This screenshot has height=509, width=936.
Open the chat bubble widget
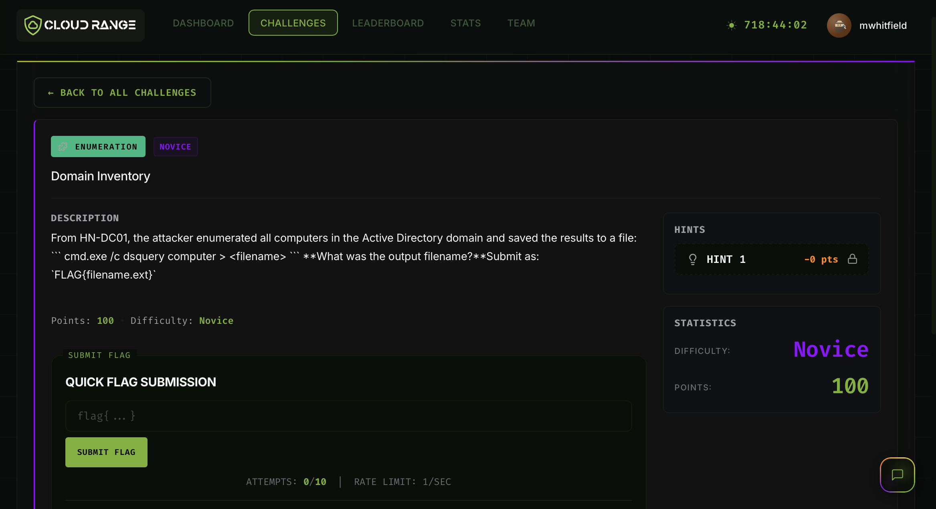pyautogui.click(x=897, y=475)
